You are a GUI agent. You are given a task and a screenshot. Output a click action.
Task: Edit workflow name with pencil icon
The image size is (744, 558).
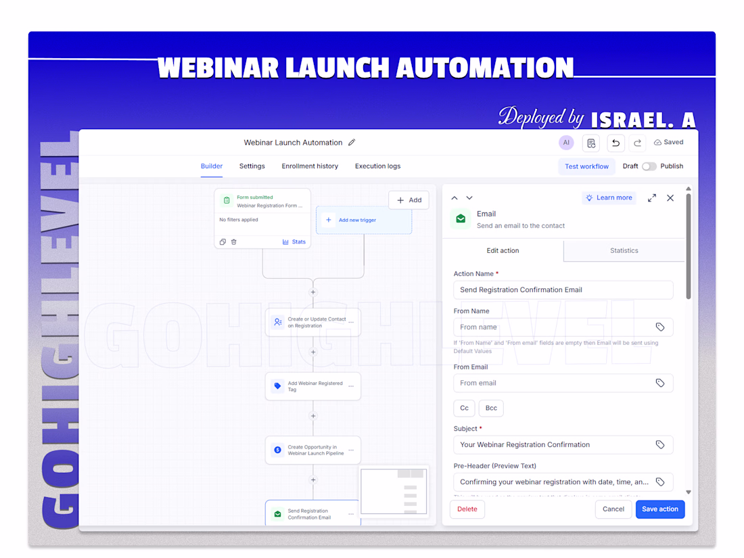coord(352,142)
